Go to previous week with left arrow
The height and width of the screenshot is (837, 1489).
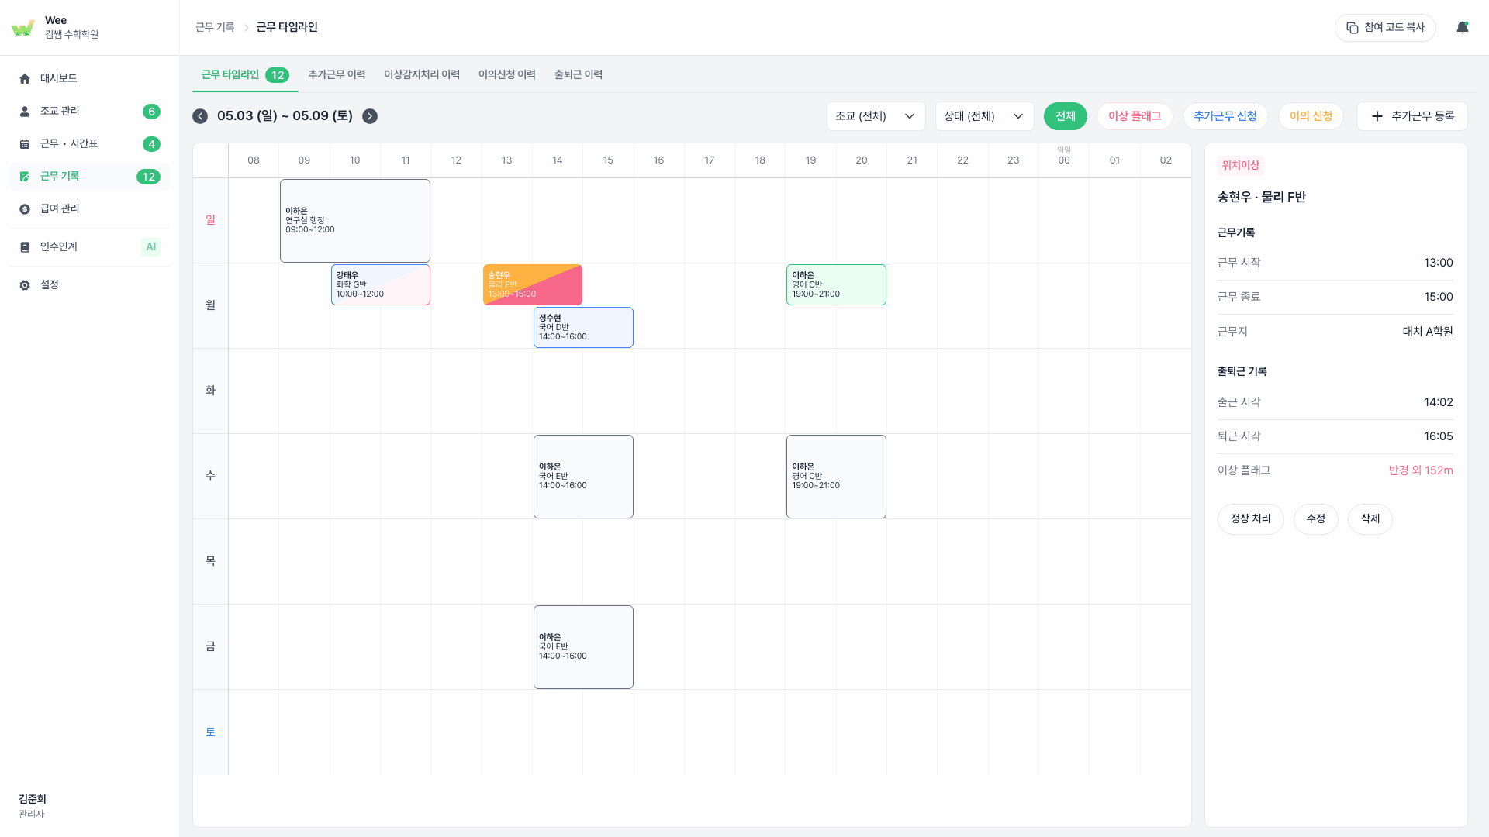pyautogui.click(x=200, y=116)
